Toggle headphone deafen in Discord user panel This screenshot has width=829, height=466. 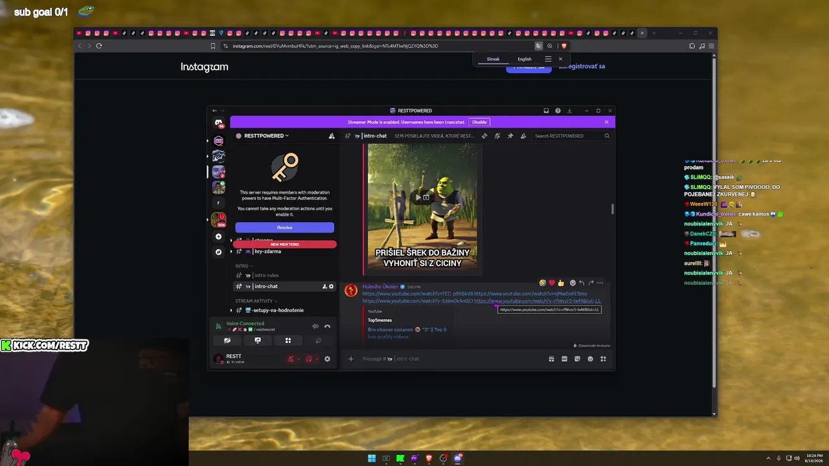pos(309,359)
